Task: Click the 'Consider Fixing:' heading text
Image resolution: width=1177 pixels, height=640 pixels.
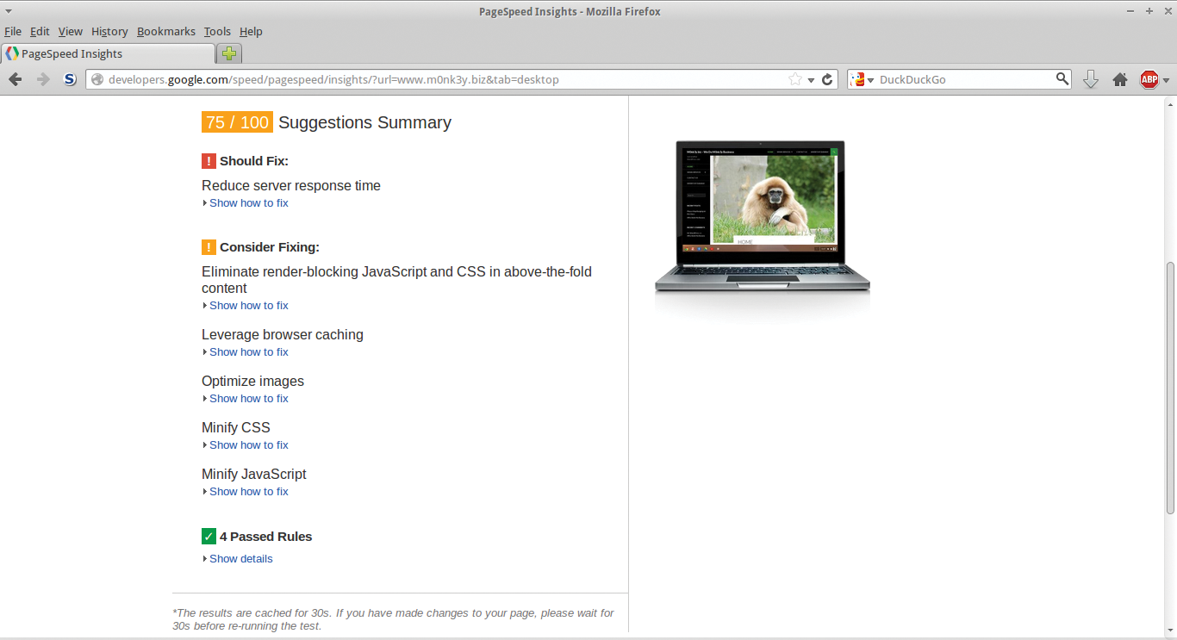Action: (270, 247)
